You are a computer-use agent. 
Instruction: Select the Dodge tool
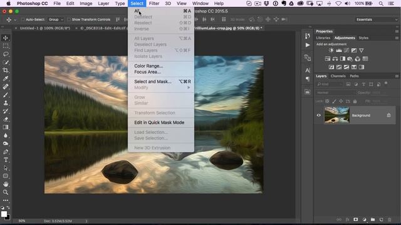click(6, 144)
